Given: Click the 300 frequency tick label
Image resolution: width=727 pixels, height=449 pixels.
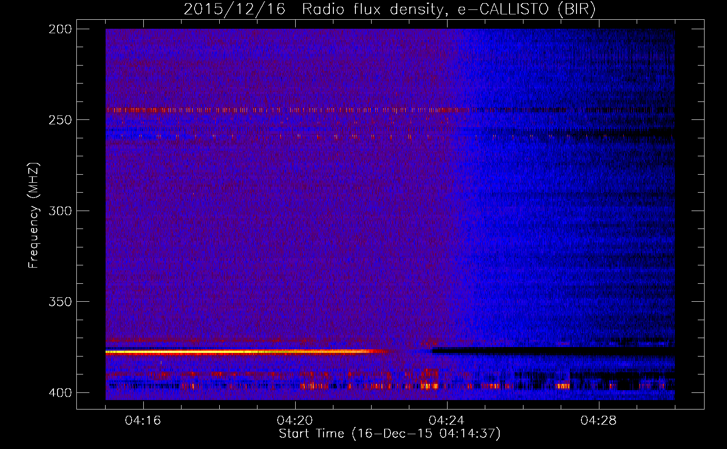Looking at the screenshot, I should click(60, 211).
